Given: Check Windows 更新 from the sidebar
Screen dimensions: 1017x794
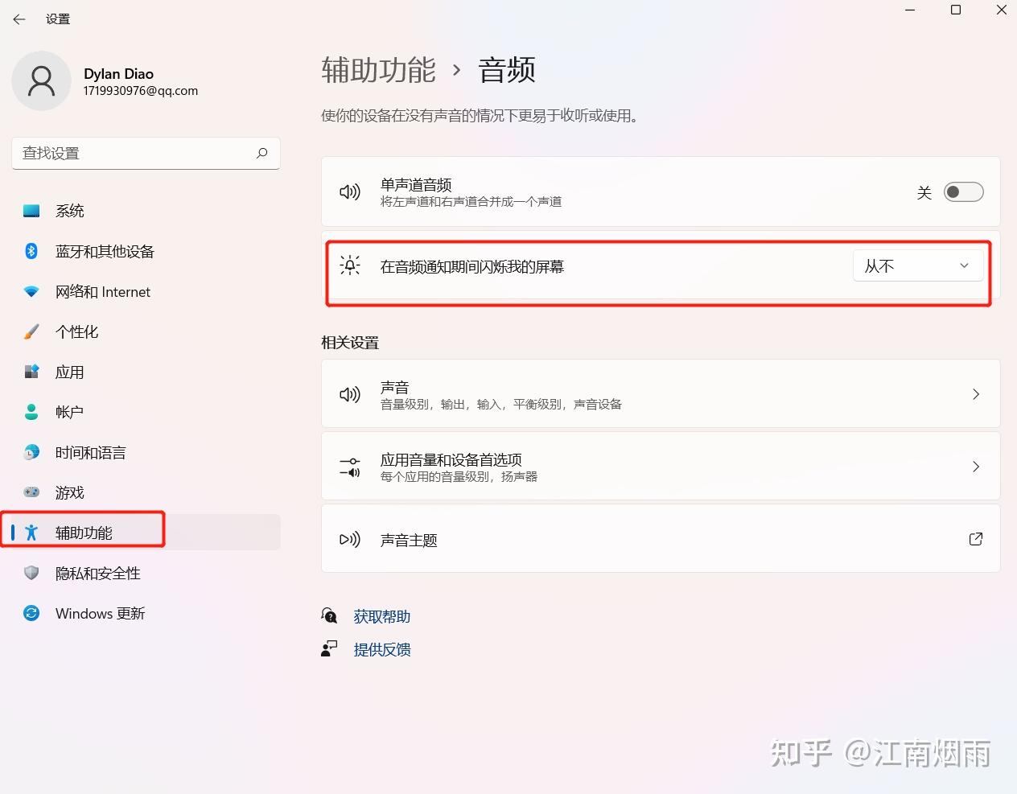Looking at the screenshot, I should click(100, 613).
